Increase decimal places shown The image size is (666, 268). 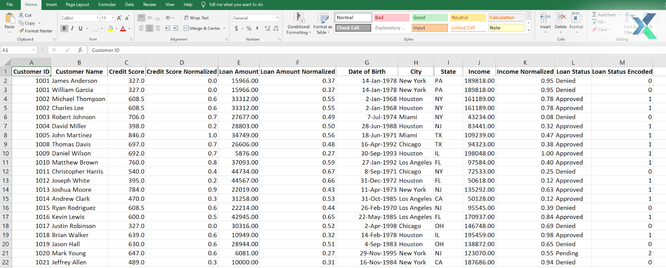coord(268,29)
